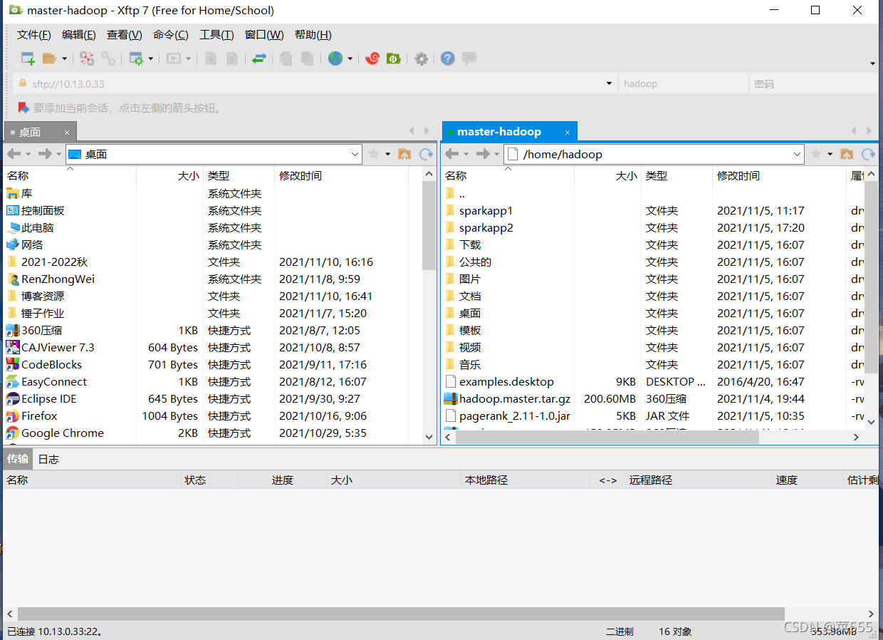883x640 pixels.
Task: Open the 窗口(W) menu
Action: tap(264, 35)
